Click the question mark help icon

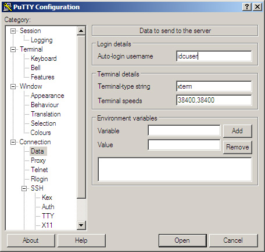tap(247, 7)
